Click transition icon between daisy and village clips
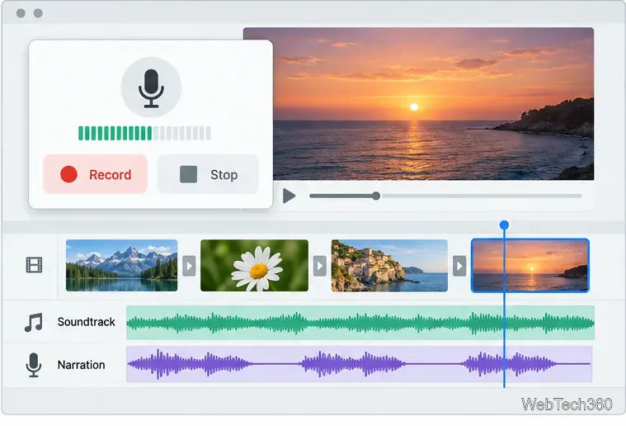 click(320, 266)
